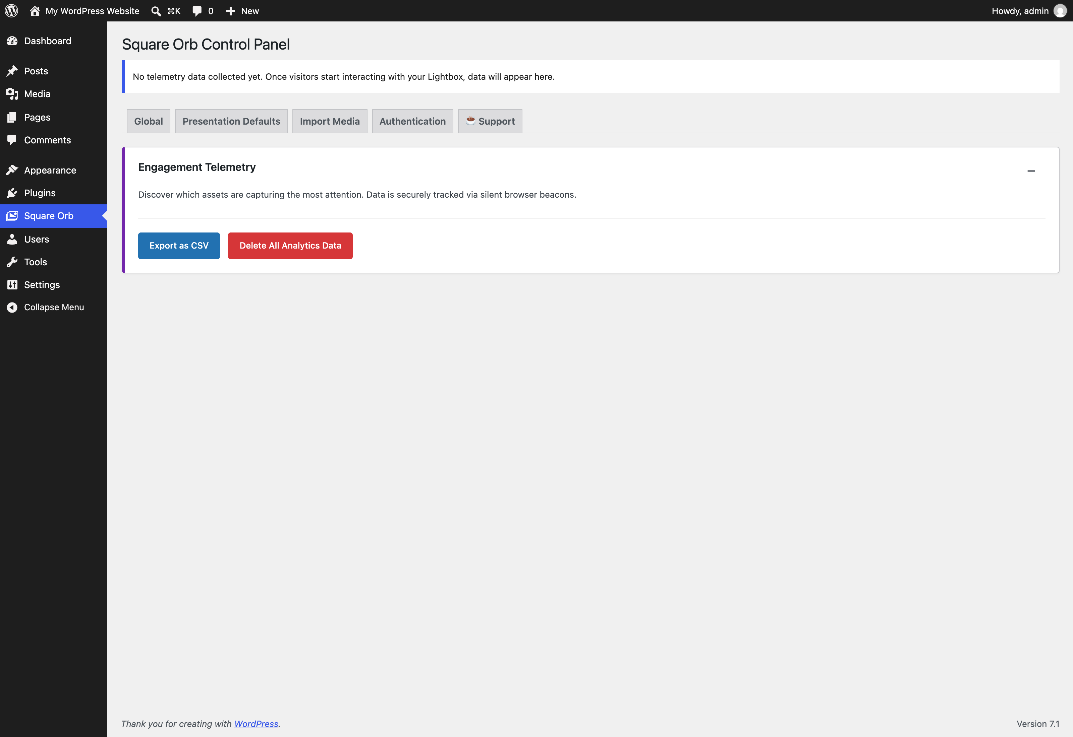Screen dimensions: 1073x737
Task: Click the Square Orb Control Panel title
Action: (206, 44)
